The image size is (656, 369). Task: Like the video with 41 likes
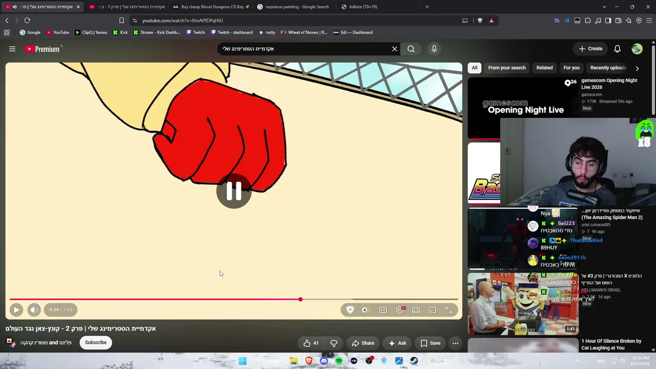click(311, 343)
